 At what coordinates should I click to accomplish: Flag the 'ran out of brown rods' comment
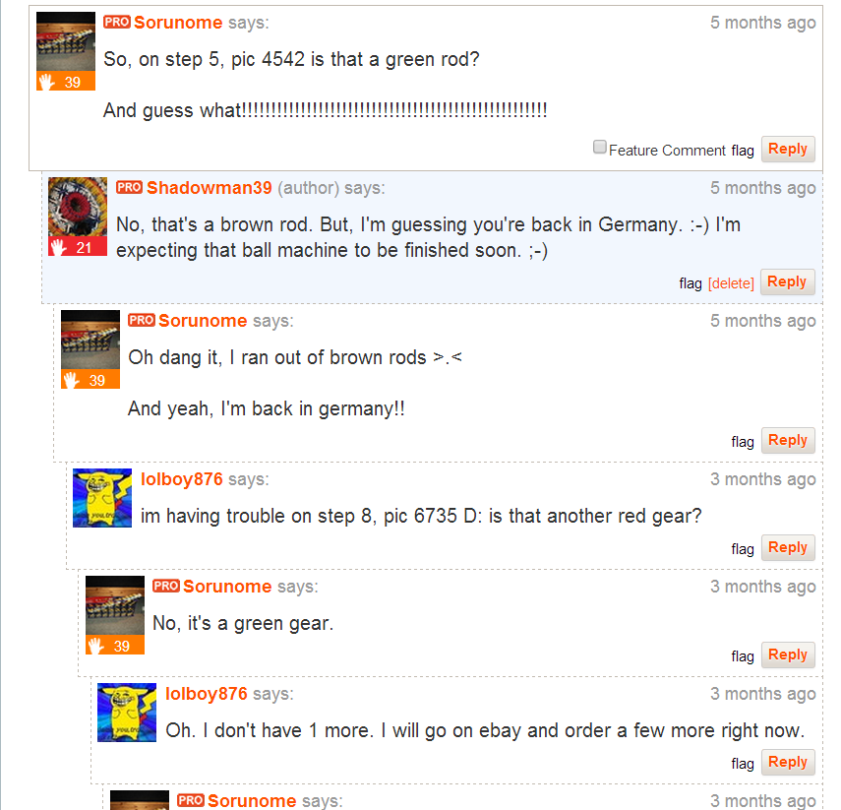point(743,441)
